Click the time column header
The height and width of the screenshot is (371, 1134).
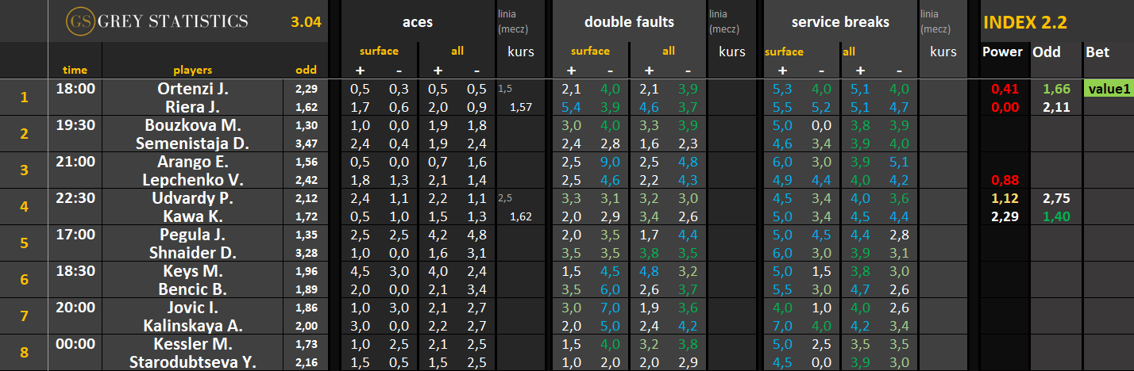coord(75,70)
